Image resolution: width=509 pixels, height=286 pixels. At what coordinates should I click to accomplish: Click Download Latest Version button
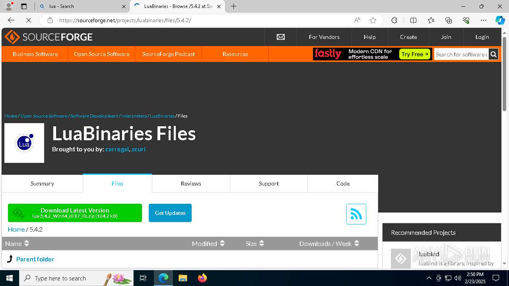point(75,213)
